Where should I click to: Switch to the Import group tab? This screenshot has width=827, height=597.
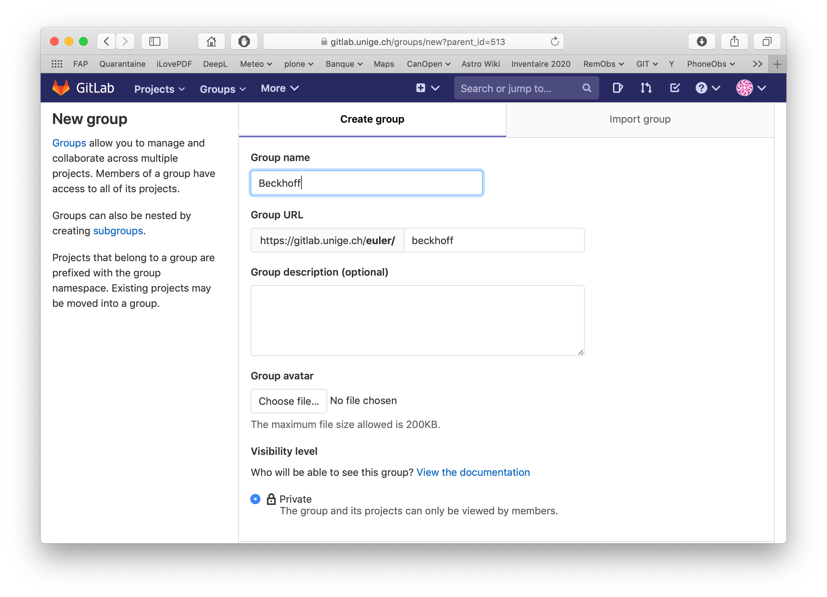[639, 119]
